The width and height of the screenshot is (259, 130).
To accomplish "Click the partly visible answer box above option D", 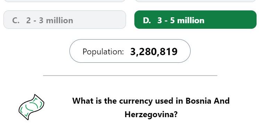I will coord(195,1).
